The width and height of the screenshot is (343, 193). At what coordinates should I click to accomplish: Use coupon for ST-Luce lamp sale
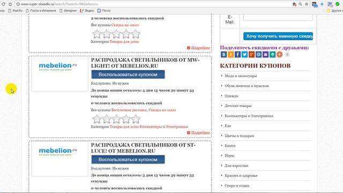(x=128, y=160)
